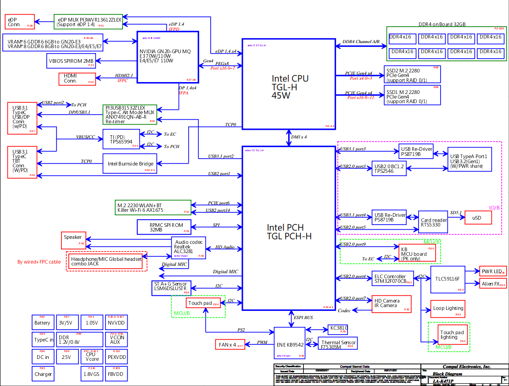The width and height of the screenshot is (509, 386).
Task: Click the "IO/B" board label
Action: 494,208
